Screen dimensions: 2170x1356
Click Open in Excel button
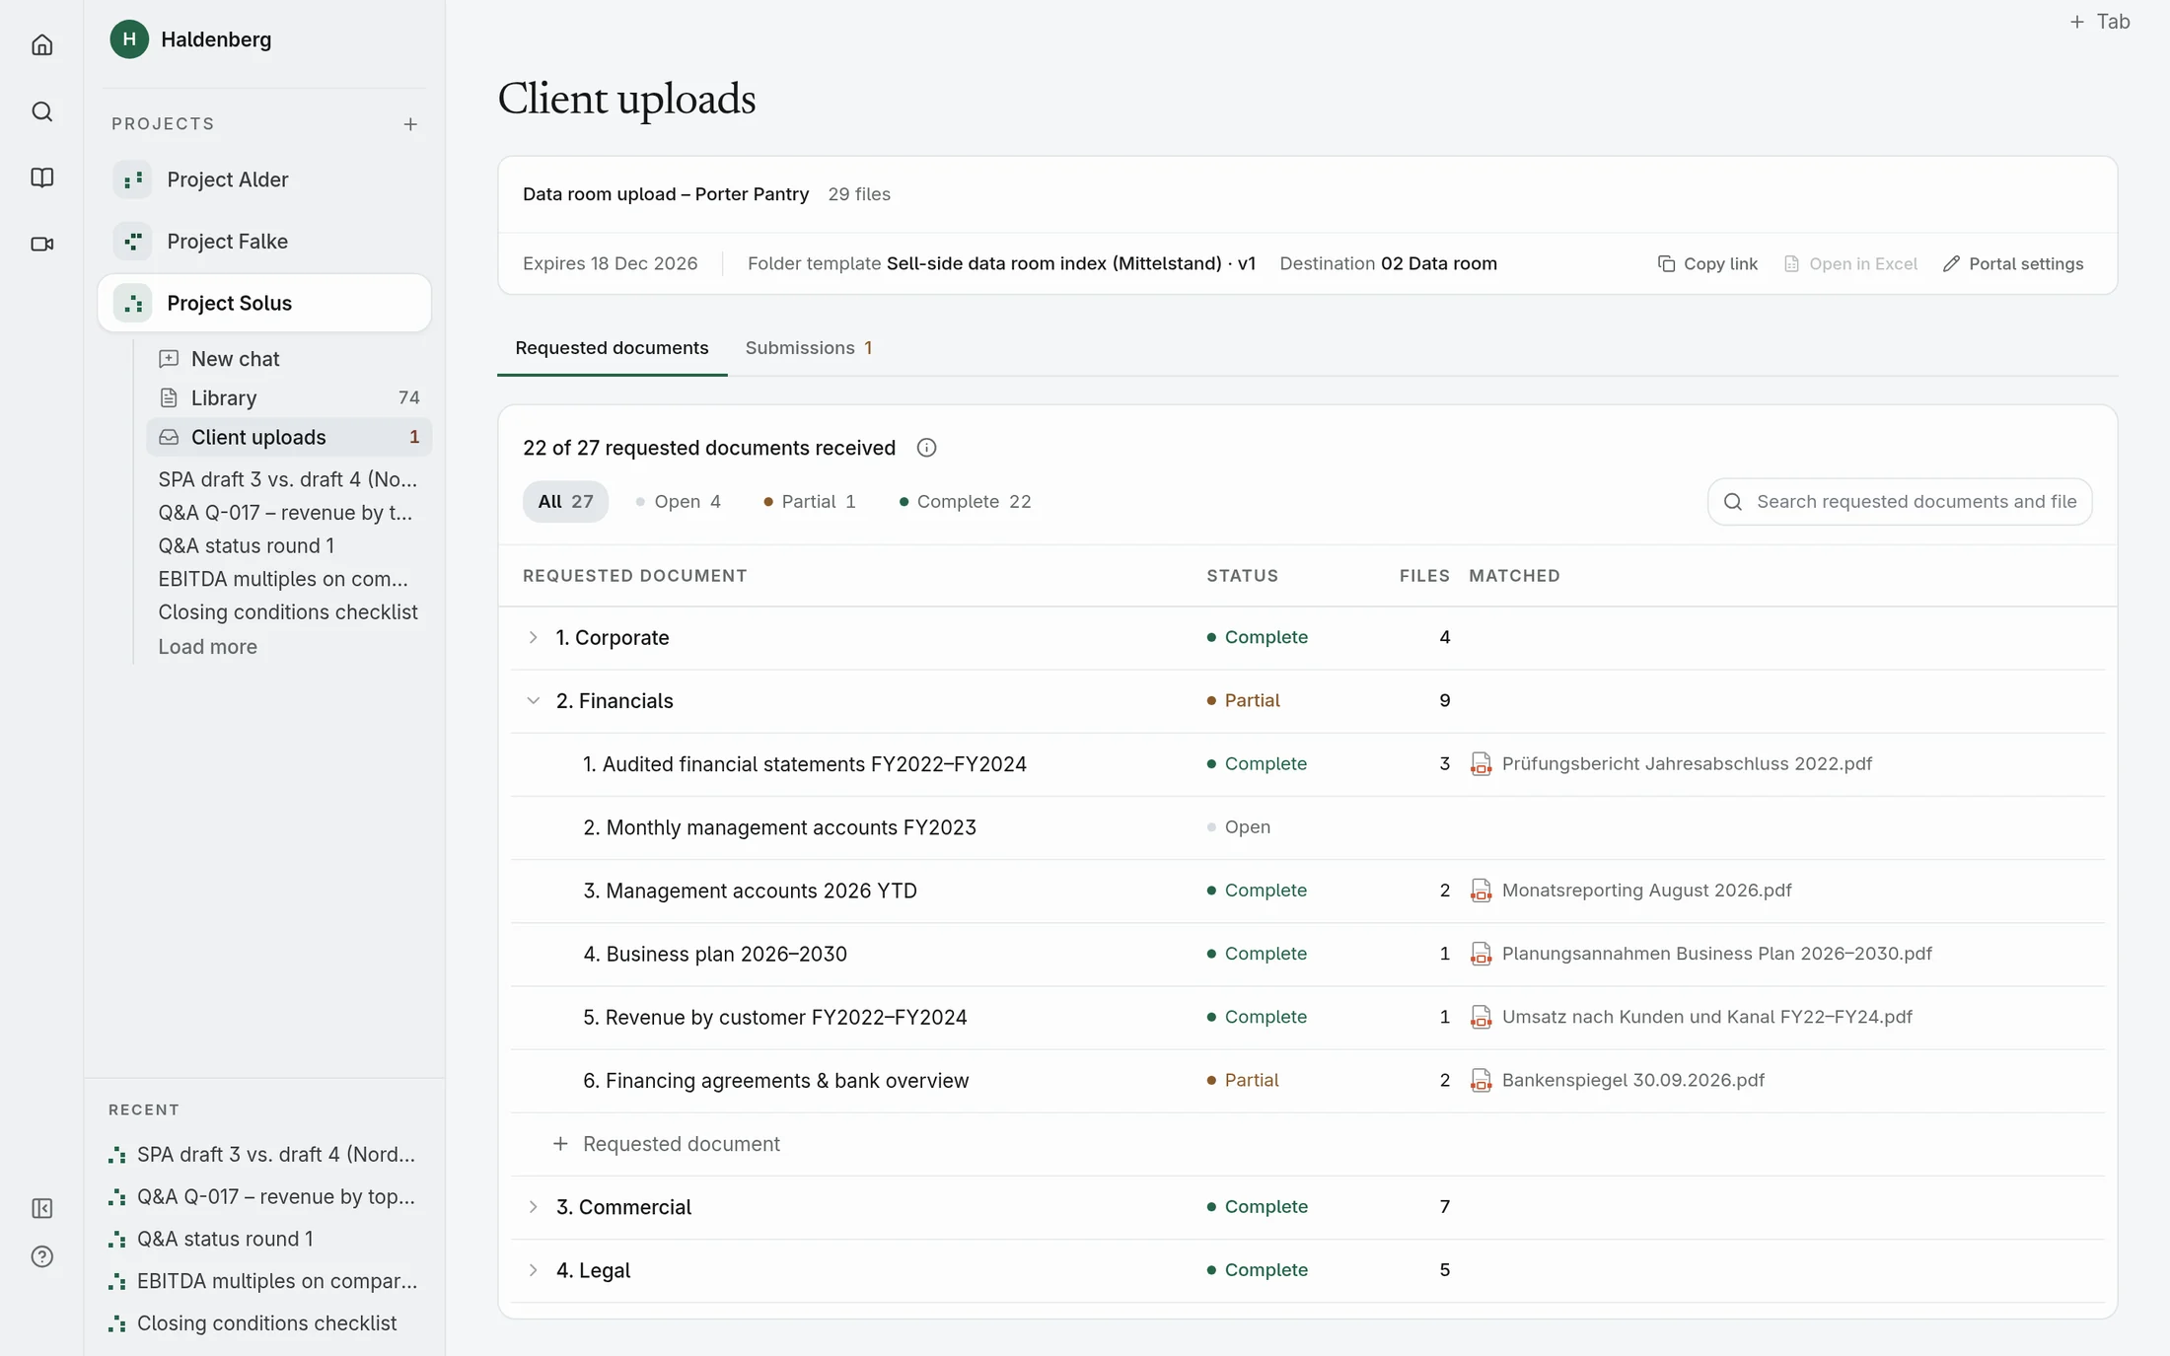(x=1850, y=264)
